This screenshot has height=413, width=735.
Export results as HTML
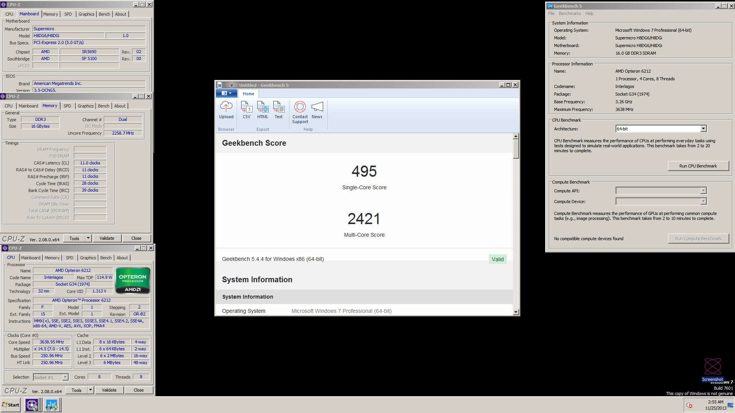pyautogui.click(x=263, y=107)
